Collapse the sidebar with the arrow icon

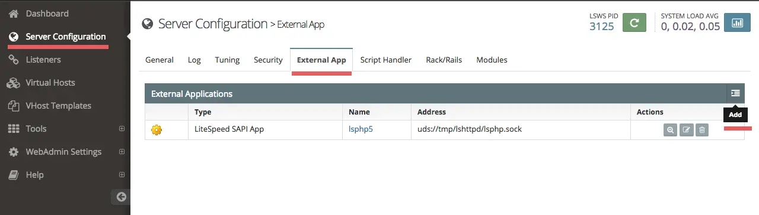(x=122, y=197)
